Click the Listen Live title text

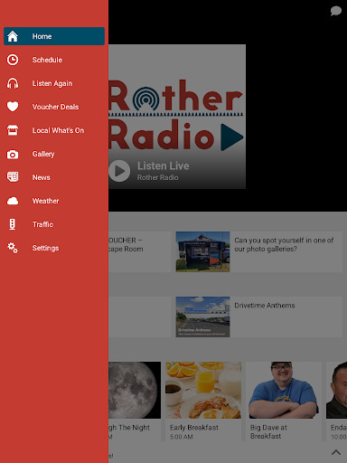[164, 165]
